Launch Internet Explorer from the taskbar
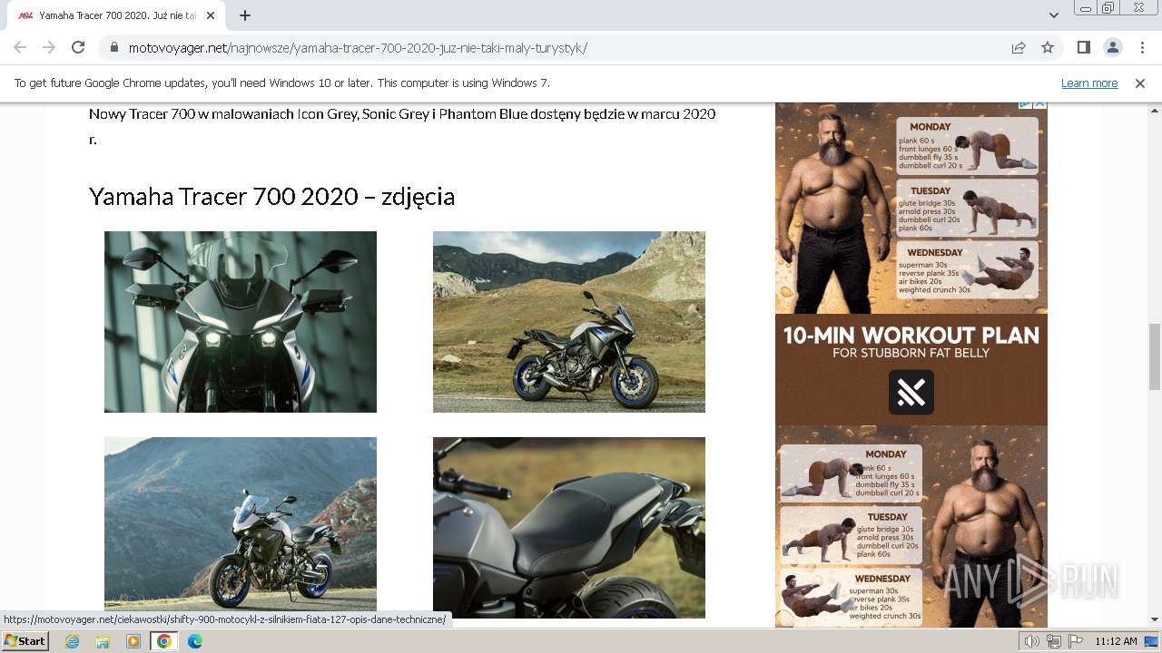 click(73, 641)
